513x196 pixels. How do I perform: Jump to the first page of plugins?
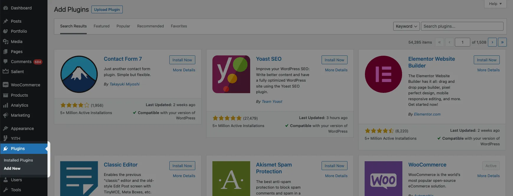(439, 42)
